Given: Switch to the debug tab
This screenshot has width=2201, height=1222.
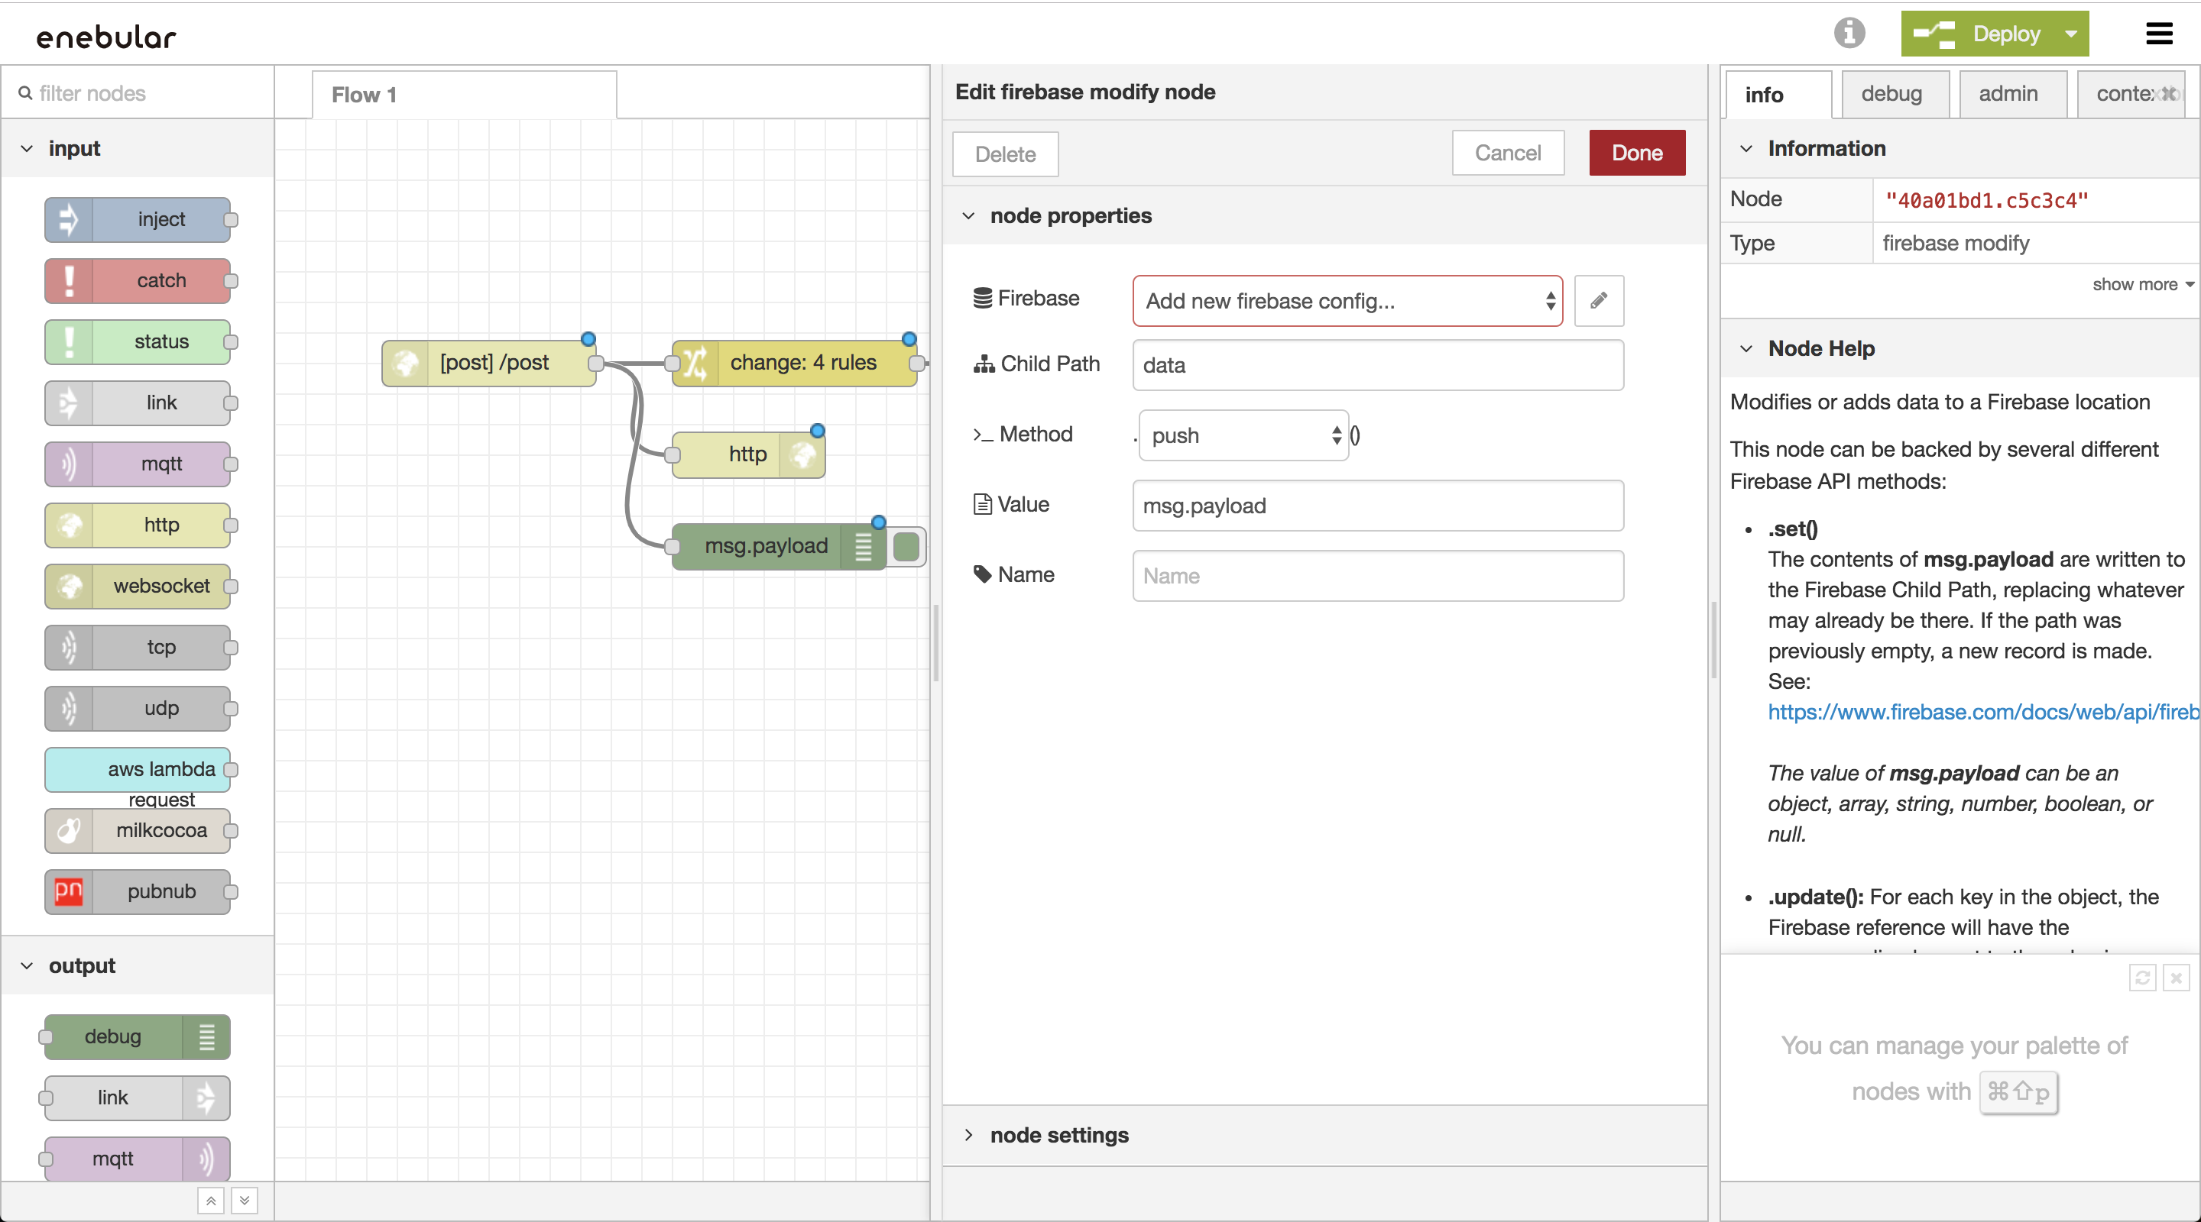Looking at the screenshot, I should pyautogui.click(x=1894, y=94).
